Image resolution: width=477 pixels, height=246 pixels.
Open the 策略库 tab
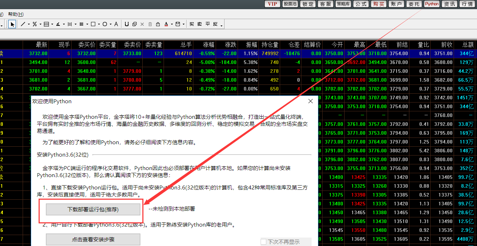343,4
